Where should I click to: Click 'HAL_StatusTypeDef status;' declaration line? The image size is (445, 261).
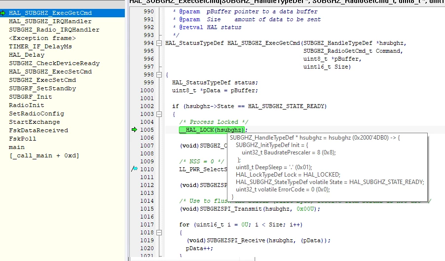point(215,82)
